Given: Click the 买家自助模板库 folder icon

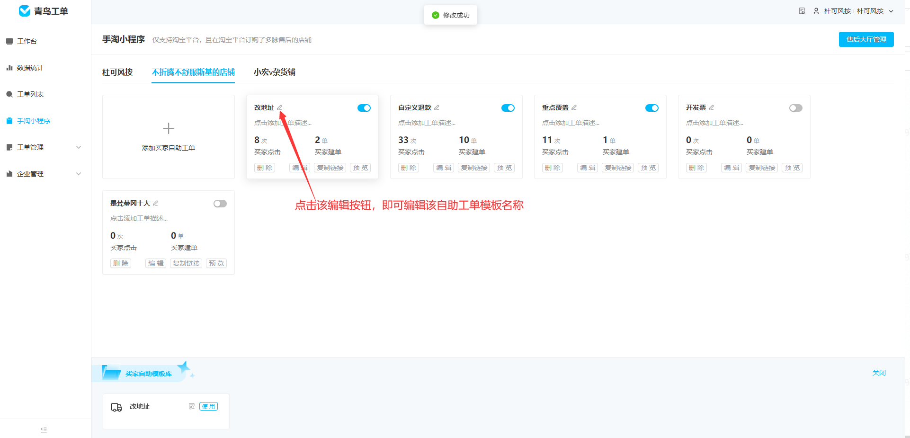Looking at the screenshot, I should pos(111,373).
